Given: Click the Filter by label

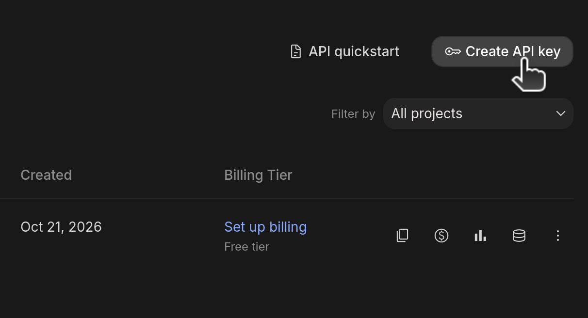Looking at the screenshot, I should tap(353, 114).
